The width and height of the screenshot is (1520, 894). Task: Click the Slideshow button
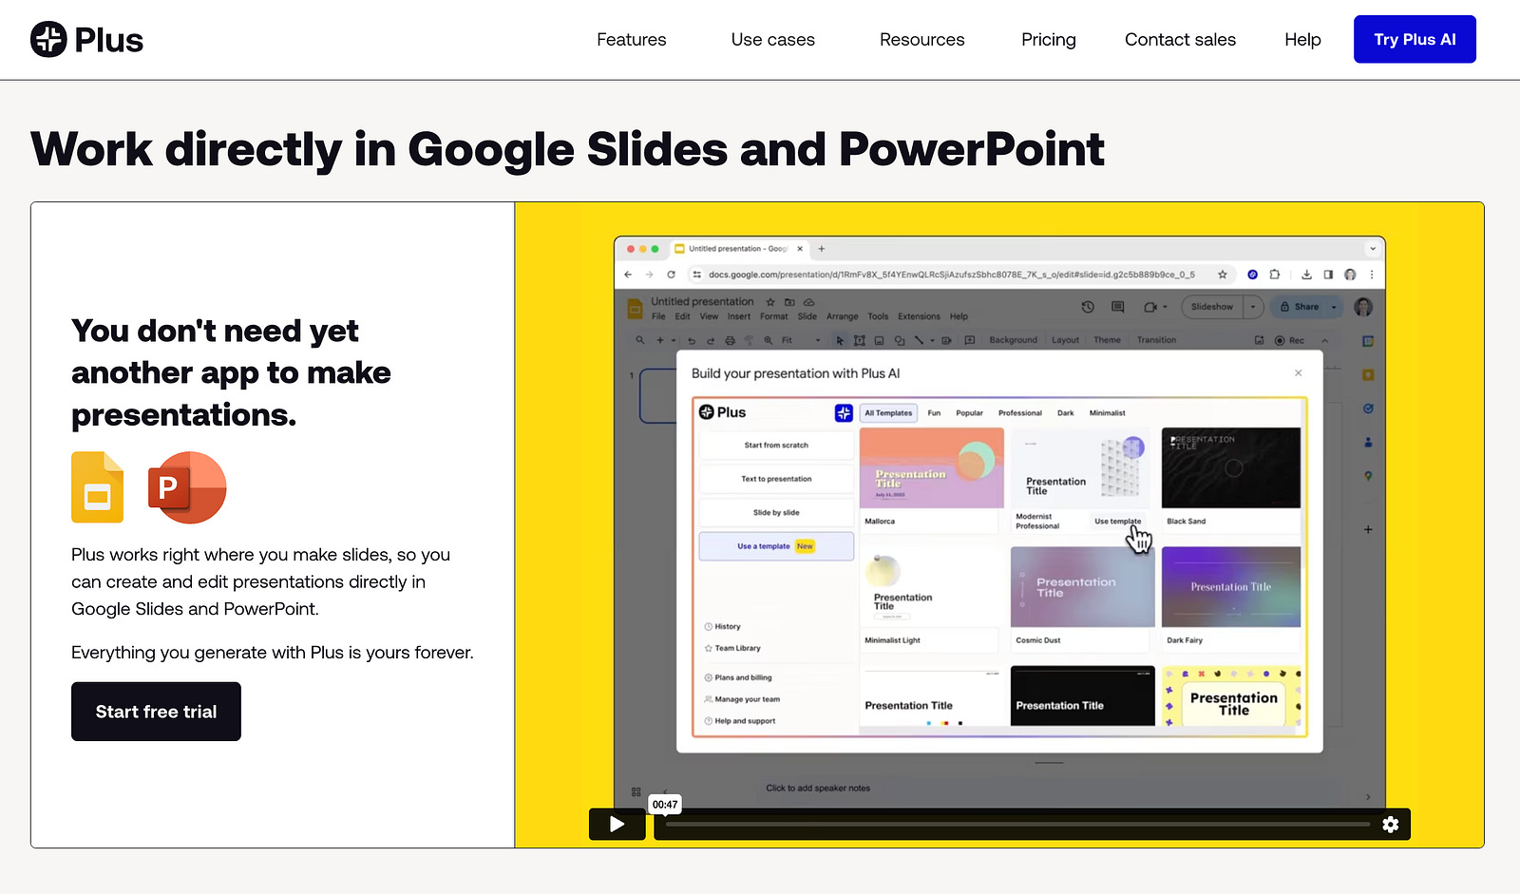[1212, 307]
